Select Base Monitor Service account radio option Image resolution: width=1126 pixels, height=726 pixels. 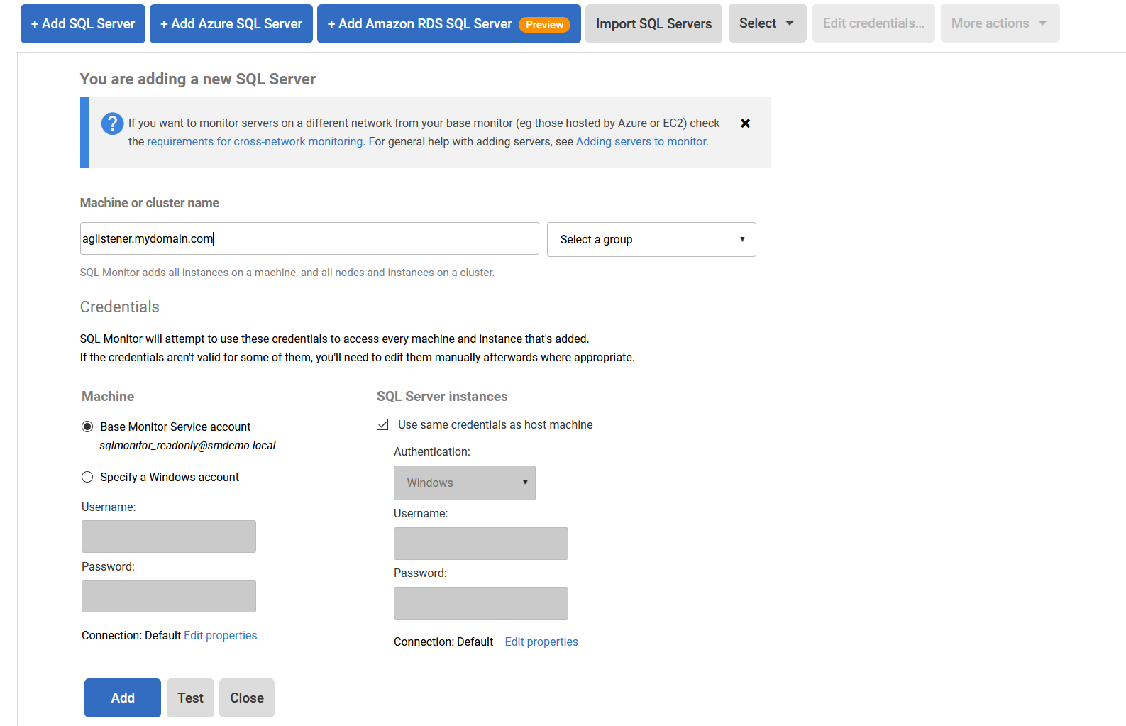coord(87,427)
